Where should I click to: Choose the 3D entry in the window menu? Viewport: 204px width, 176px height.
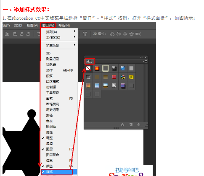(59, 53)
